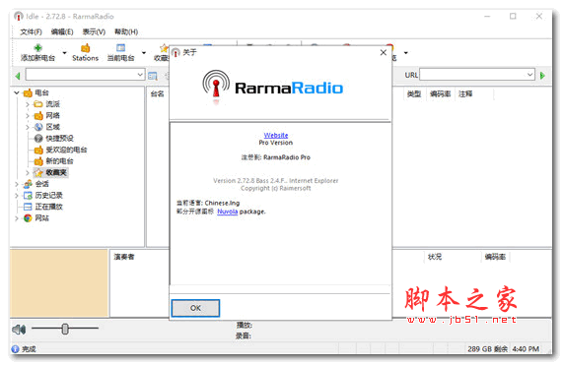563x365 pixels.
Task: Click the 状况 column header
Action: click(x=435, y=257)
